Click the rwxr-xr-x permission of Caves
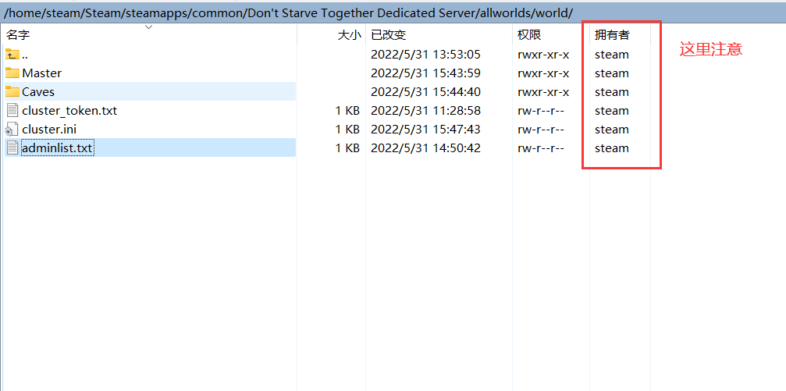The image size is (786, 391). [543, 92]
